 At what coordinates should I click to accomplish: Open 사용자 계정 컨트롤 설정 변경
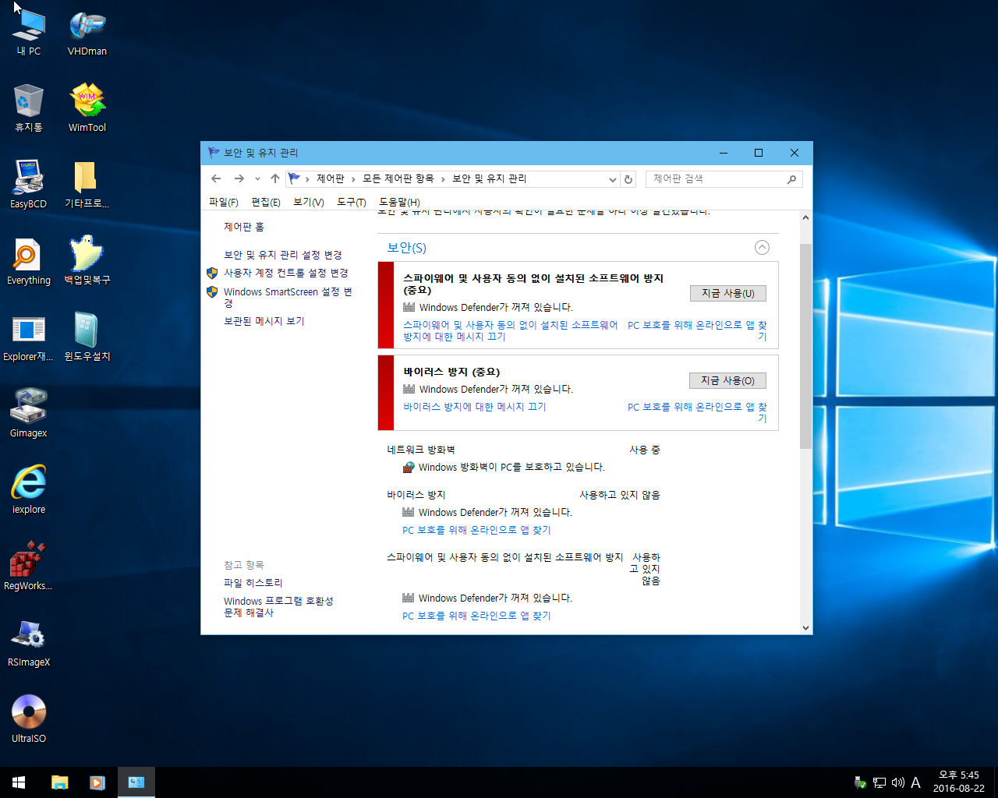pos(286,273)
